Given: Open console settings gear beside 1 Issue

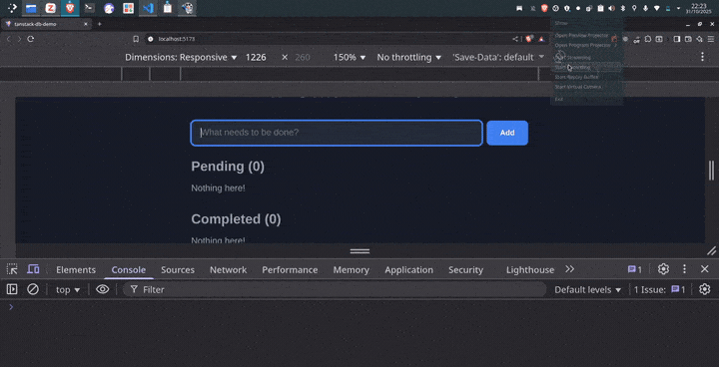Looking at the screenshot, I should pos(704,289).
